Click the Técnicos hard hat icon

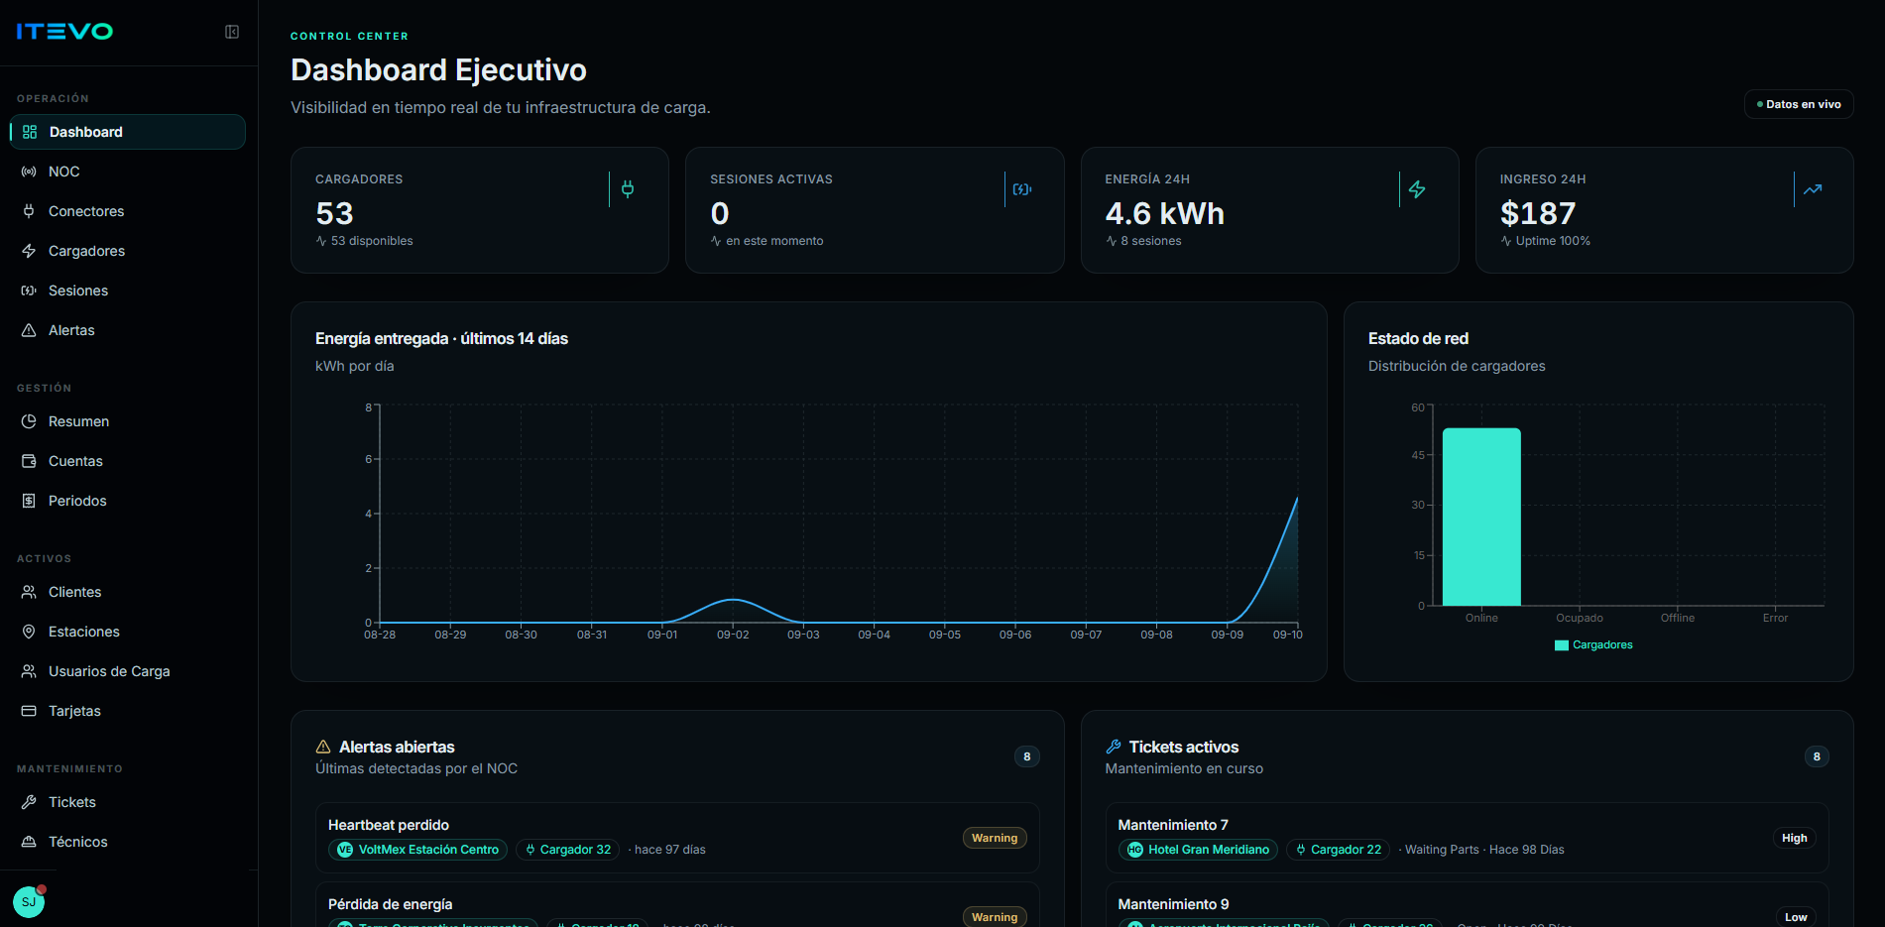(x=29, y=842)
